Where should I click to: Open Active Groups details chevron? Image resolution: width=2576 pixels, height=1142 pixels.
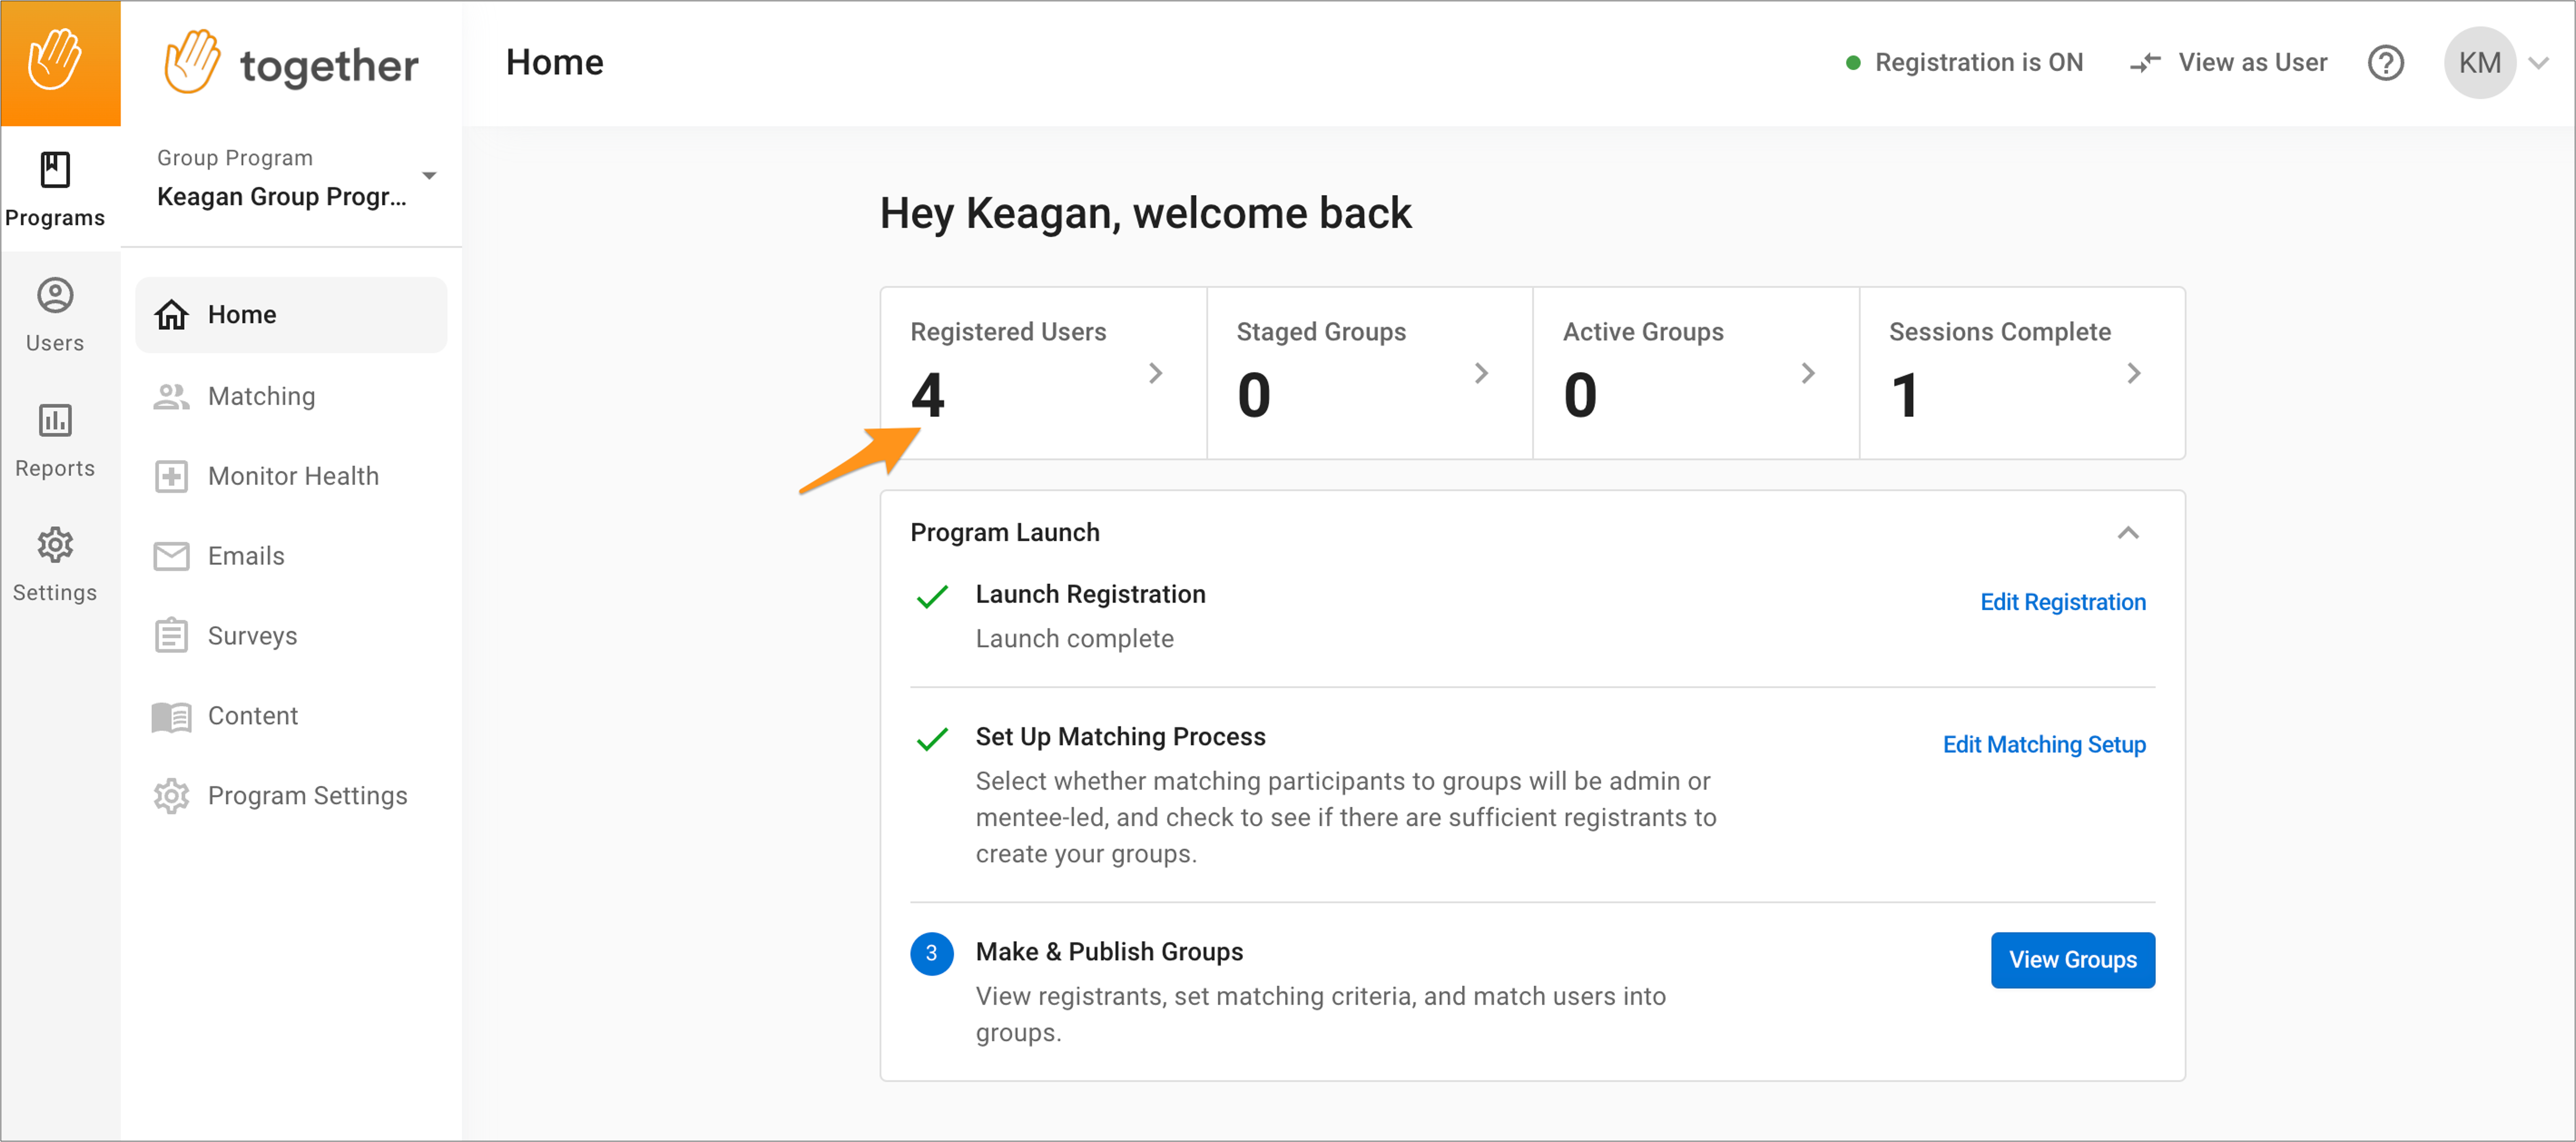click(x=1807, y=373)
